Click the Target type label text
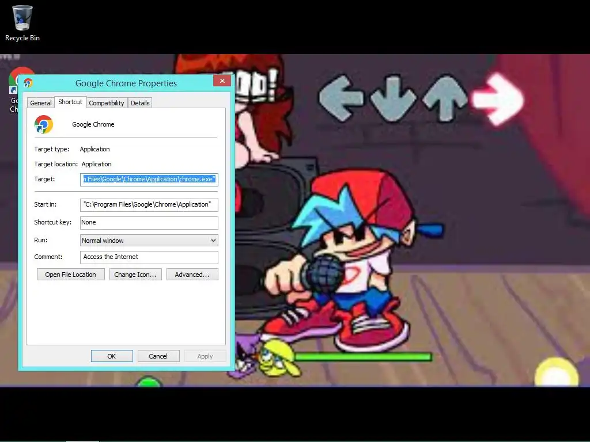Screen dimensions: 590x442 tap(52, 149)
